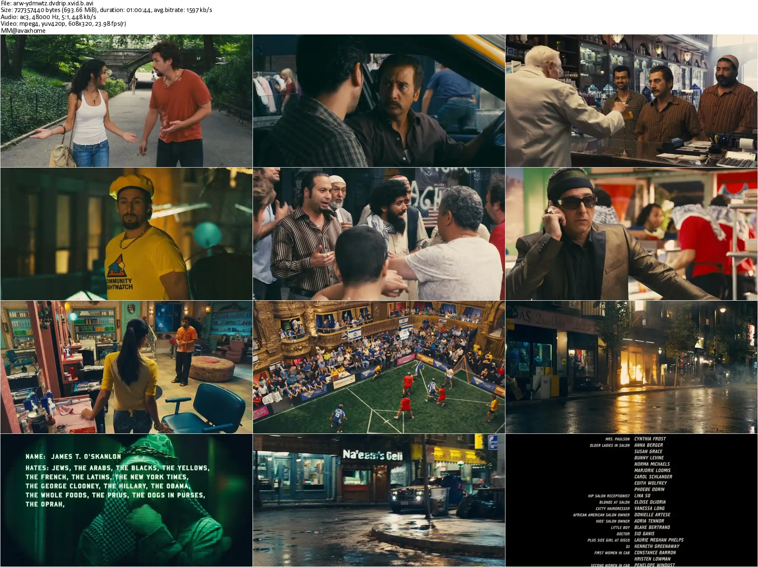This screenshot has height=567, width=758.
Task: Click the 'Size: 727357440 bytes' info line
Action: [106, 10]
